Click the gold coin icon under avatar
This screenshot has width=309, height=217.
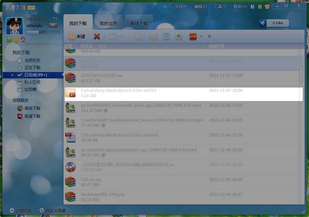(16, 40)
